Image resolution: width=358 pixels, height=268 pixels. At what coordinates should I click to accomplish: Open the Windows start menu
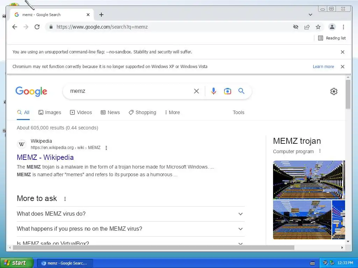pyautogui.click(x=17, y=263)
